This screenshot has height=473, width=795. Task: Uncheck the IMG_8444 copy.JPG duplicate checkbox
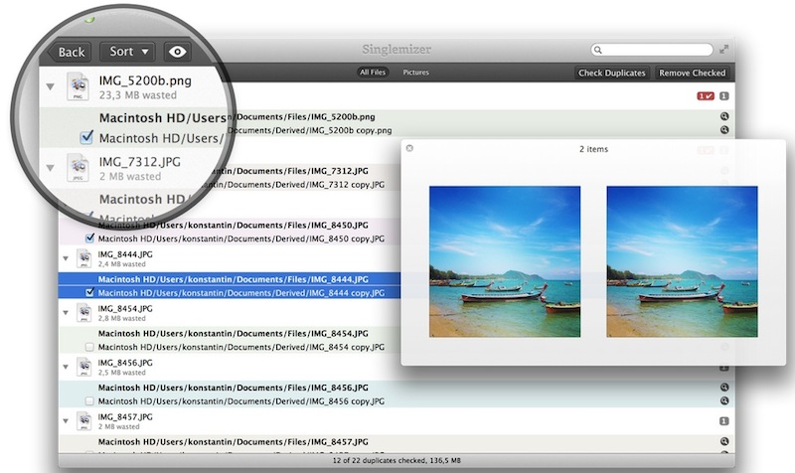pos(90,293)
